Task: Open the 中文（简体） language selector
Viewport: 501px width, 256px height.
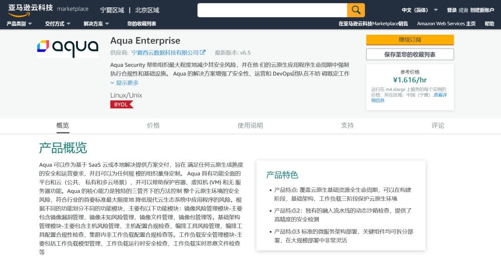Action: click(x=420, y=10)
